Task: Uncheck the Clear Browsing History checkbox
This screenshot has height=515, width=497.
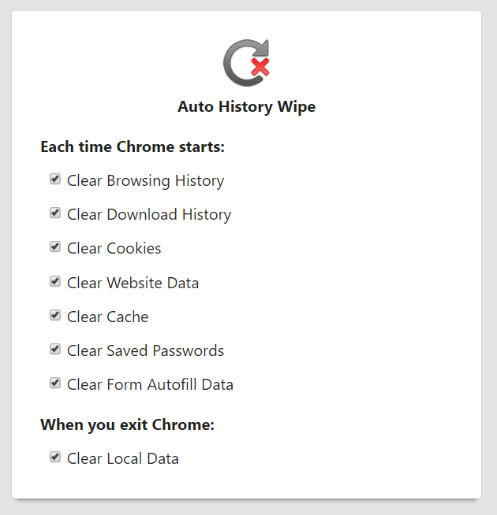Action: click(x=55, y=179)
